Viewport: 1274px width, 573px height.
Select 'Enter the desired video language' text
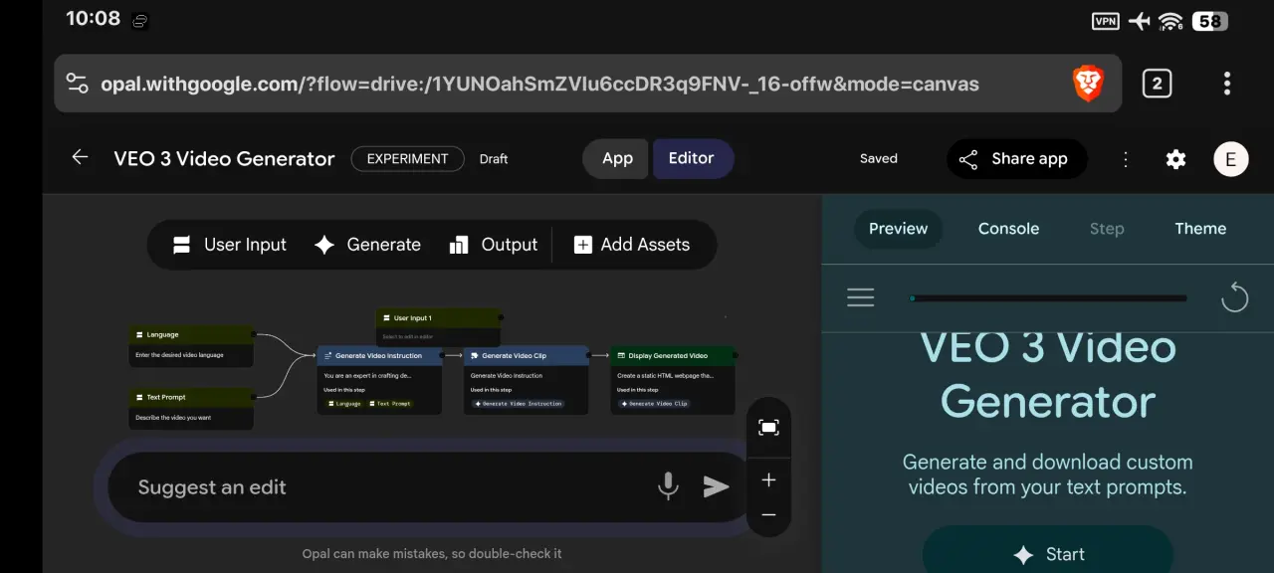pyautogui.click(x=180, y=355)
